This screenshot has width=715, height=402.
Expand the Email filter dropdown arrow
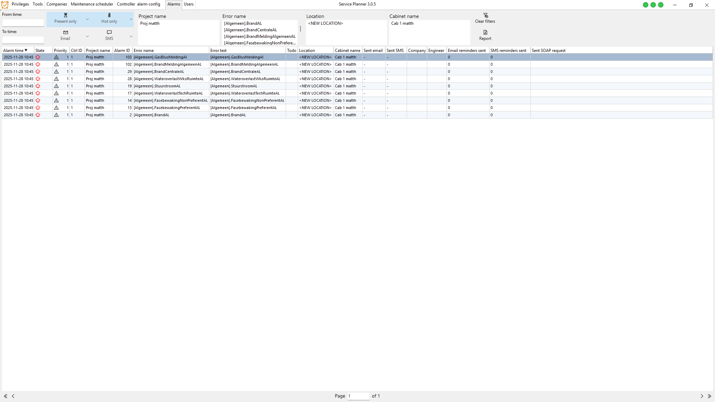[87, 36]
